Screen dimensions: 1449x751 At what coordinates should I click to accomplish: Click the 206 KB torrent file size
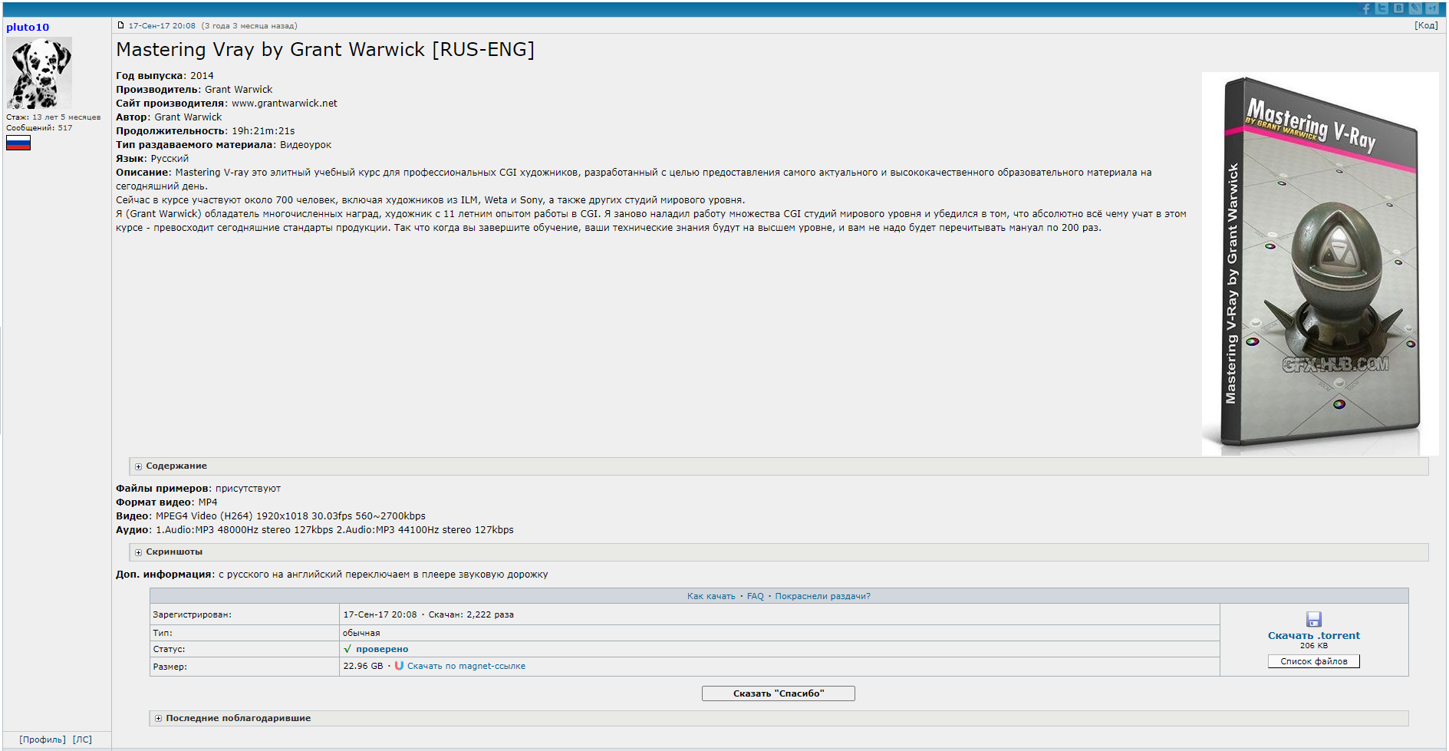click(1313, 646)
